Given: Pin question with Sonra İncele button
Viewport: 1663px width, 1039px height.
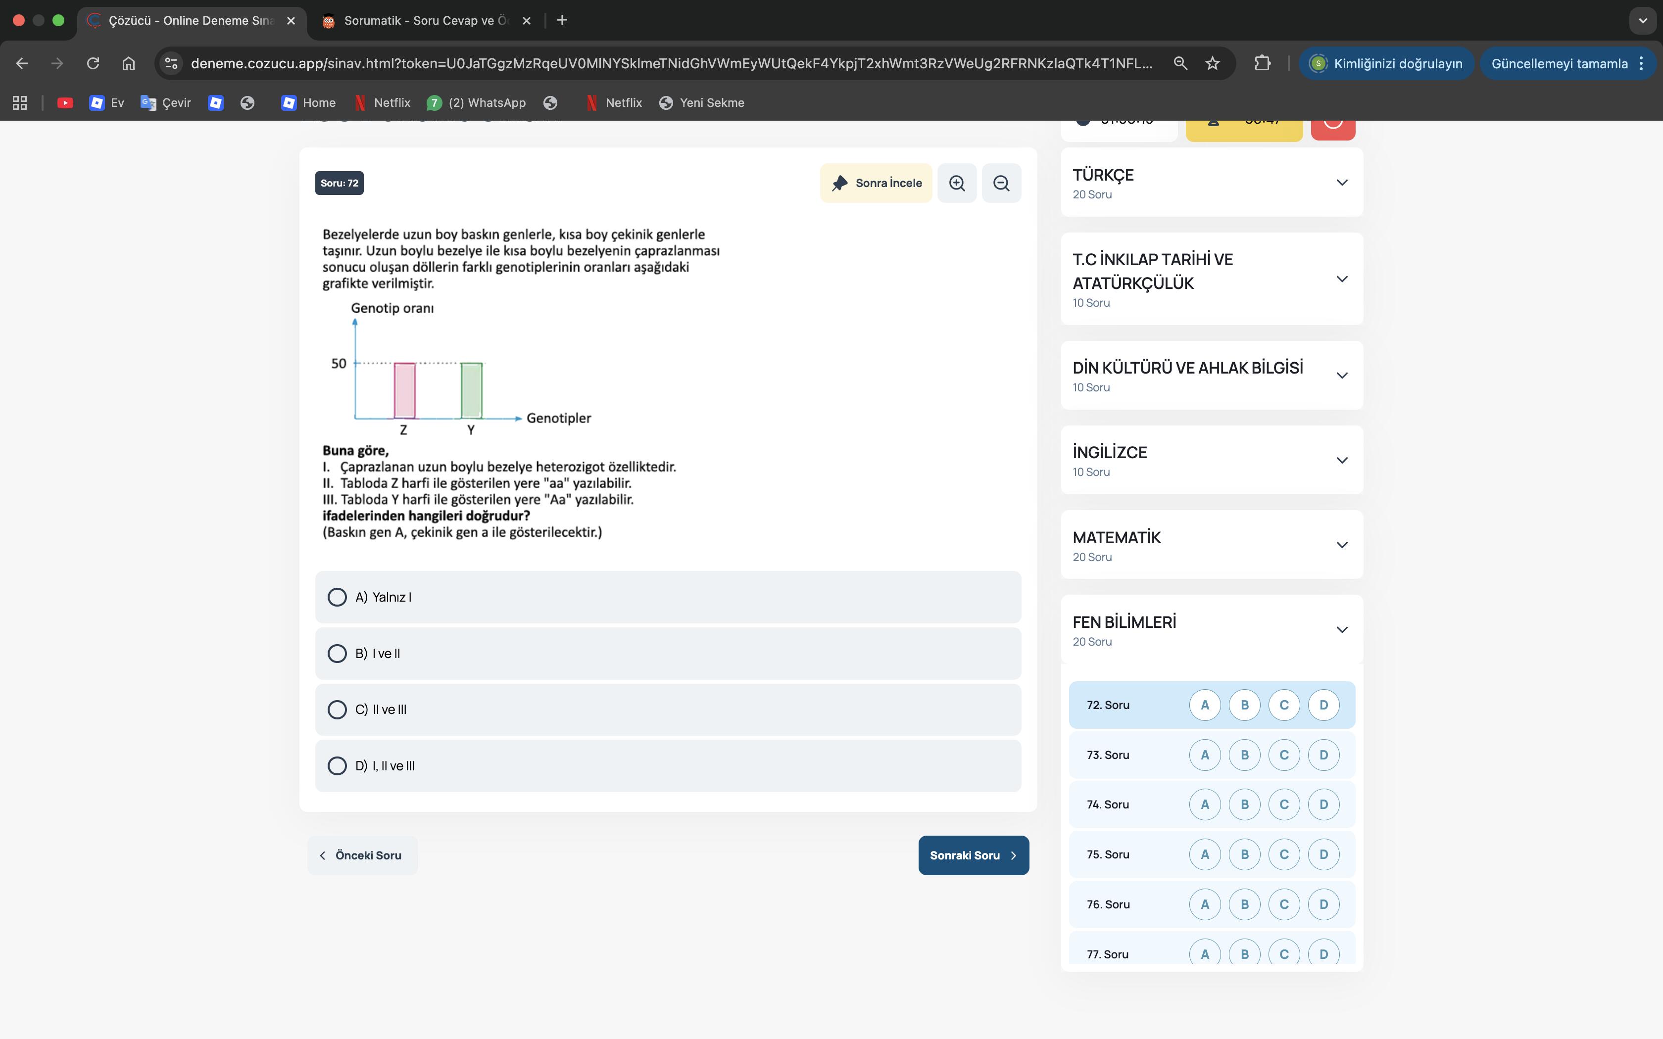Looking at the screenshot, I should click(x=876, y=183).
